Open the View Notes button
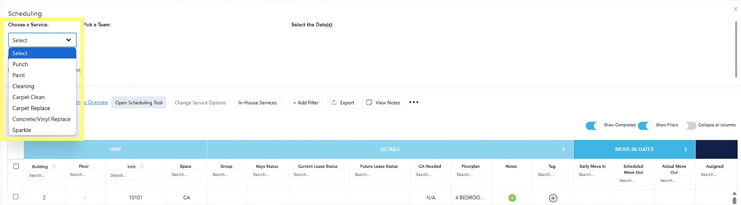Viewport: 741px width, 205px height. pyautogui.click(x=383, y=102)
